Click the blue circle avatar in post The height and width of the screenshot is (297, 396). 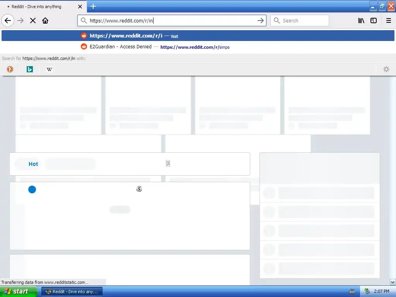32,189
